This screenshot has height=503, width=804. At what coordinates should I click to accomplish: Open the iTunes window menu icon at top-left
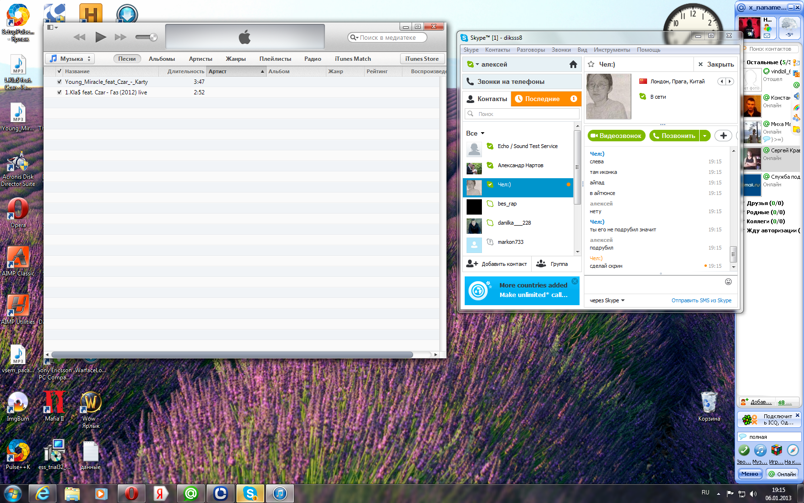[x=52, y=27]
